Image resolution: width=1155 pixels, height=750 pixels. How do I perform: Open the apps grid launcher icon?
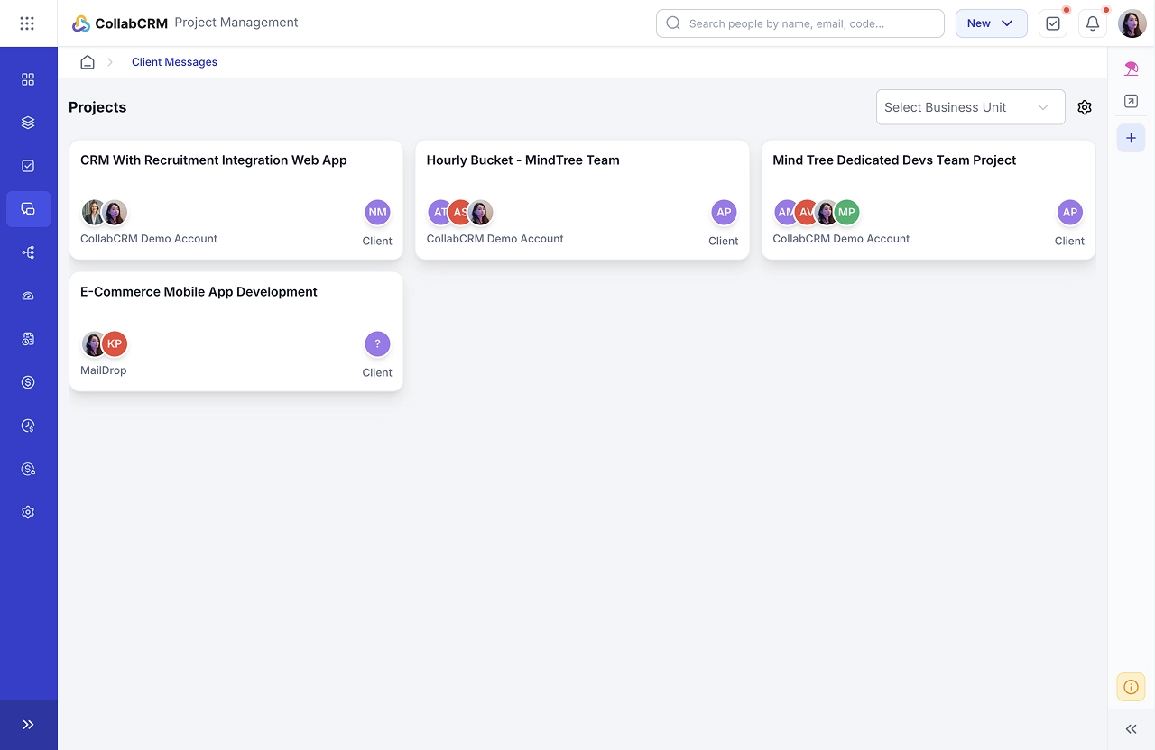tap(27, 23)
